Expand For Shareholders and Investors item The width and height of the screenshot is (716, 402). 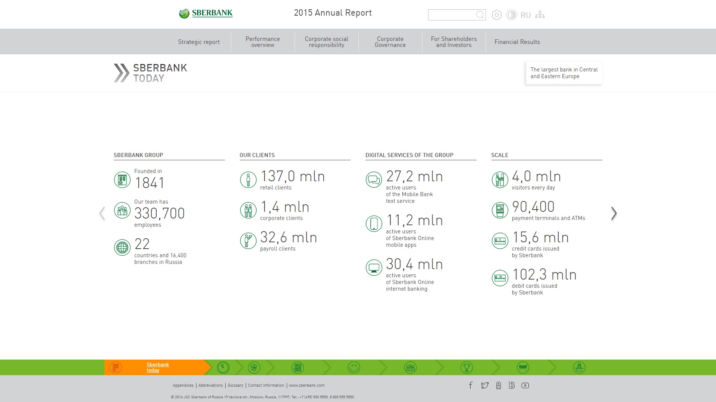(453, 42)
